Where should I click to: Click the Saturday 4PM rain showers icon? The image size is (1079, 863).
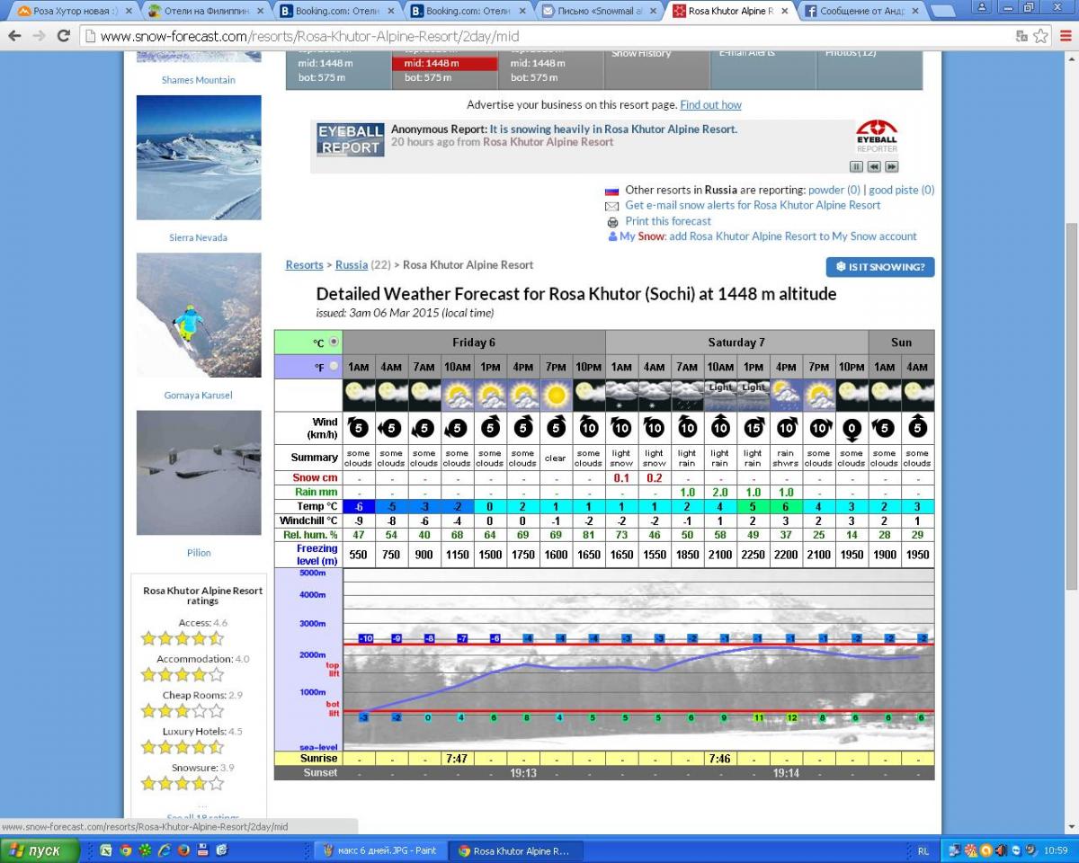click(x=785, y=396)
